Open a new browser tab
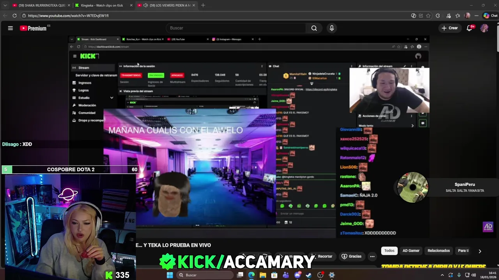Screen dimensions: 499x280 (x=203, y=5)
